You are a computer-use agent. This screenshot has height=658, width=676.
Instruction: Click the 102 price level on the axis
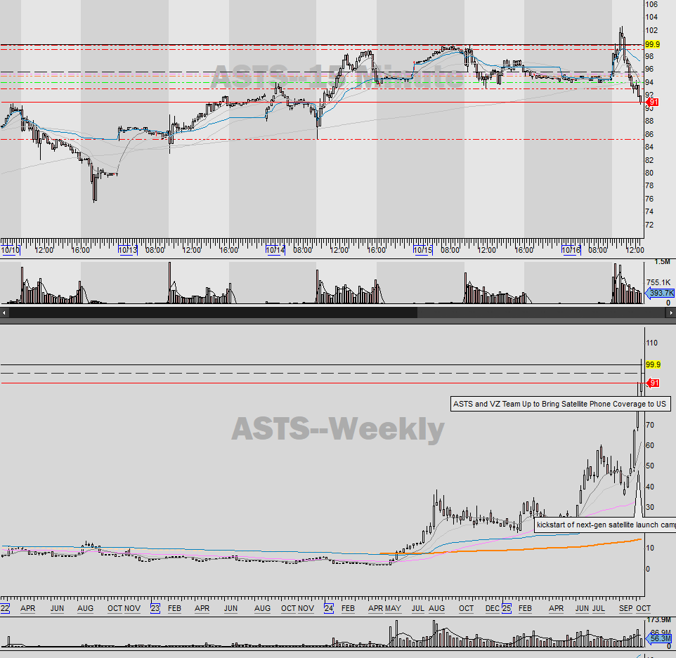(651, 31)
